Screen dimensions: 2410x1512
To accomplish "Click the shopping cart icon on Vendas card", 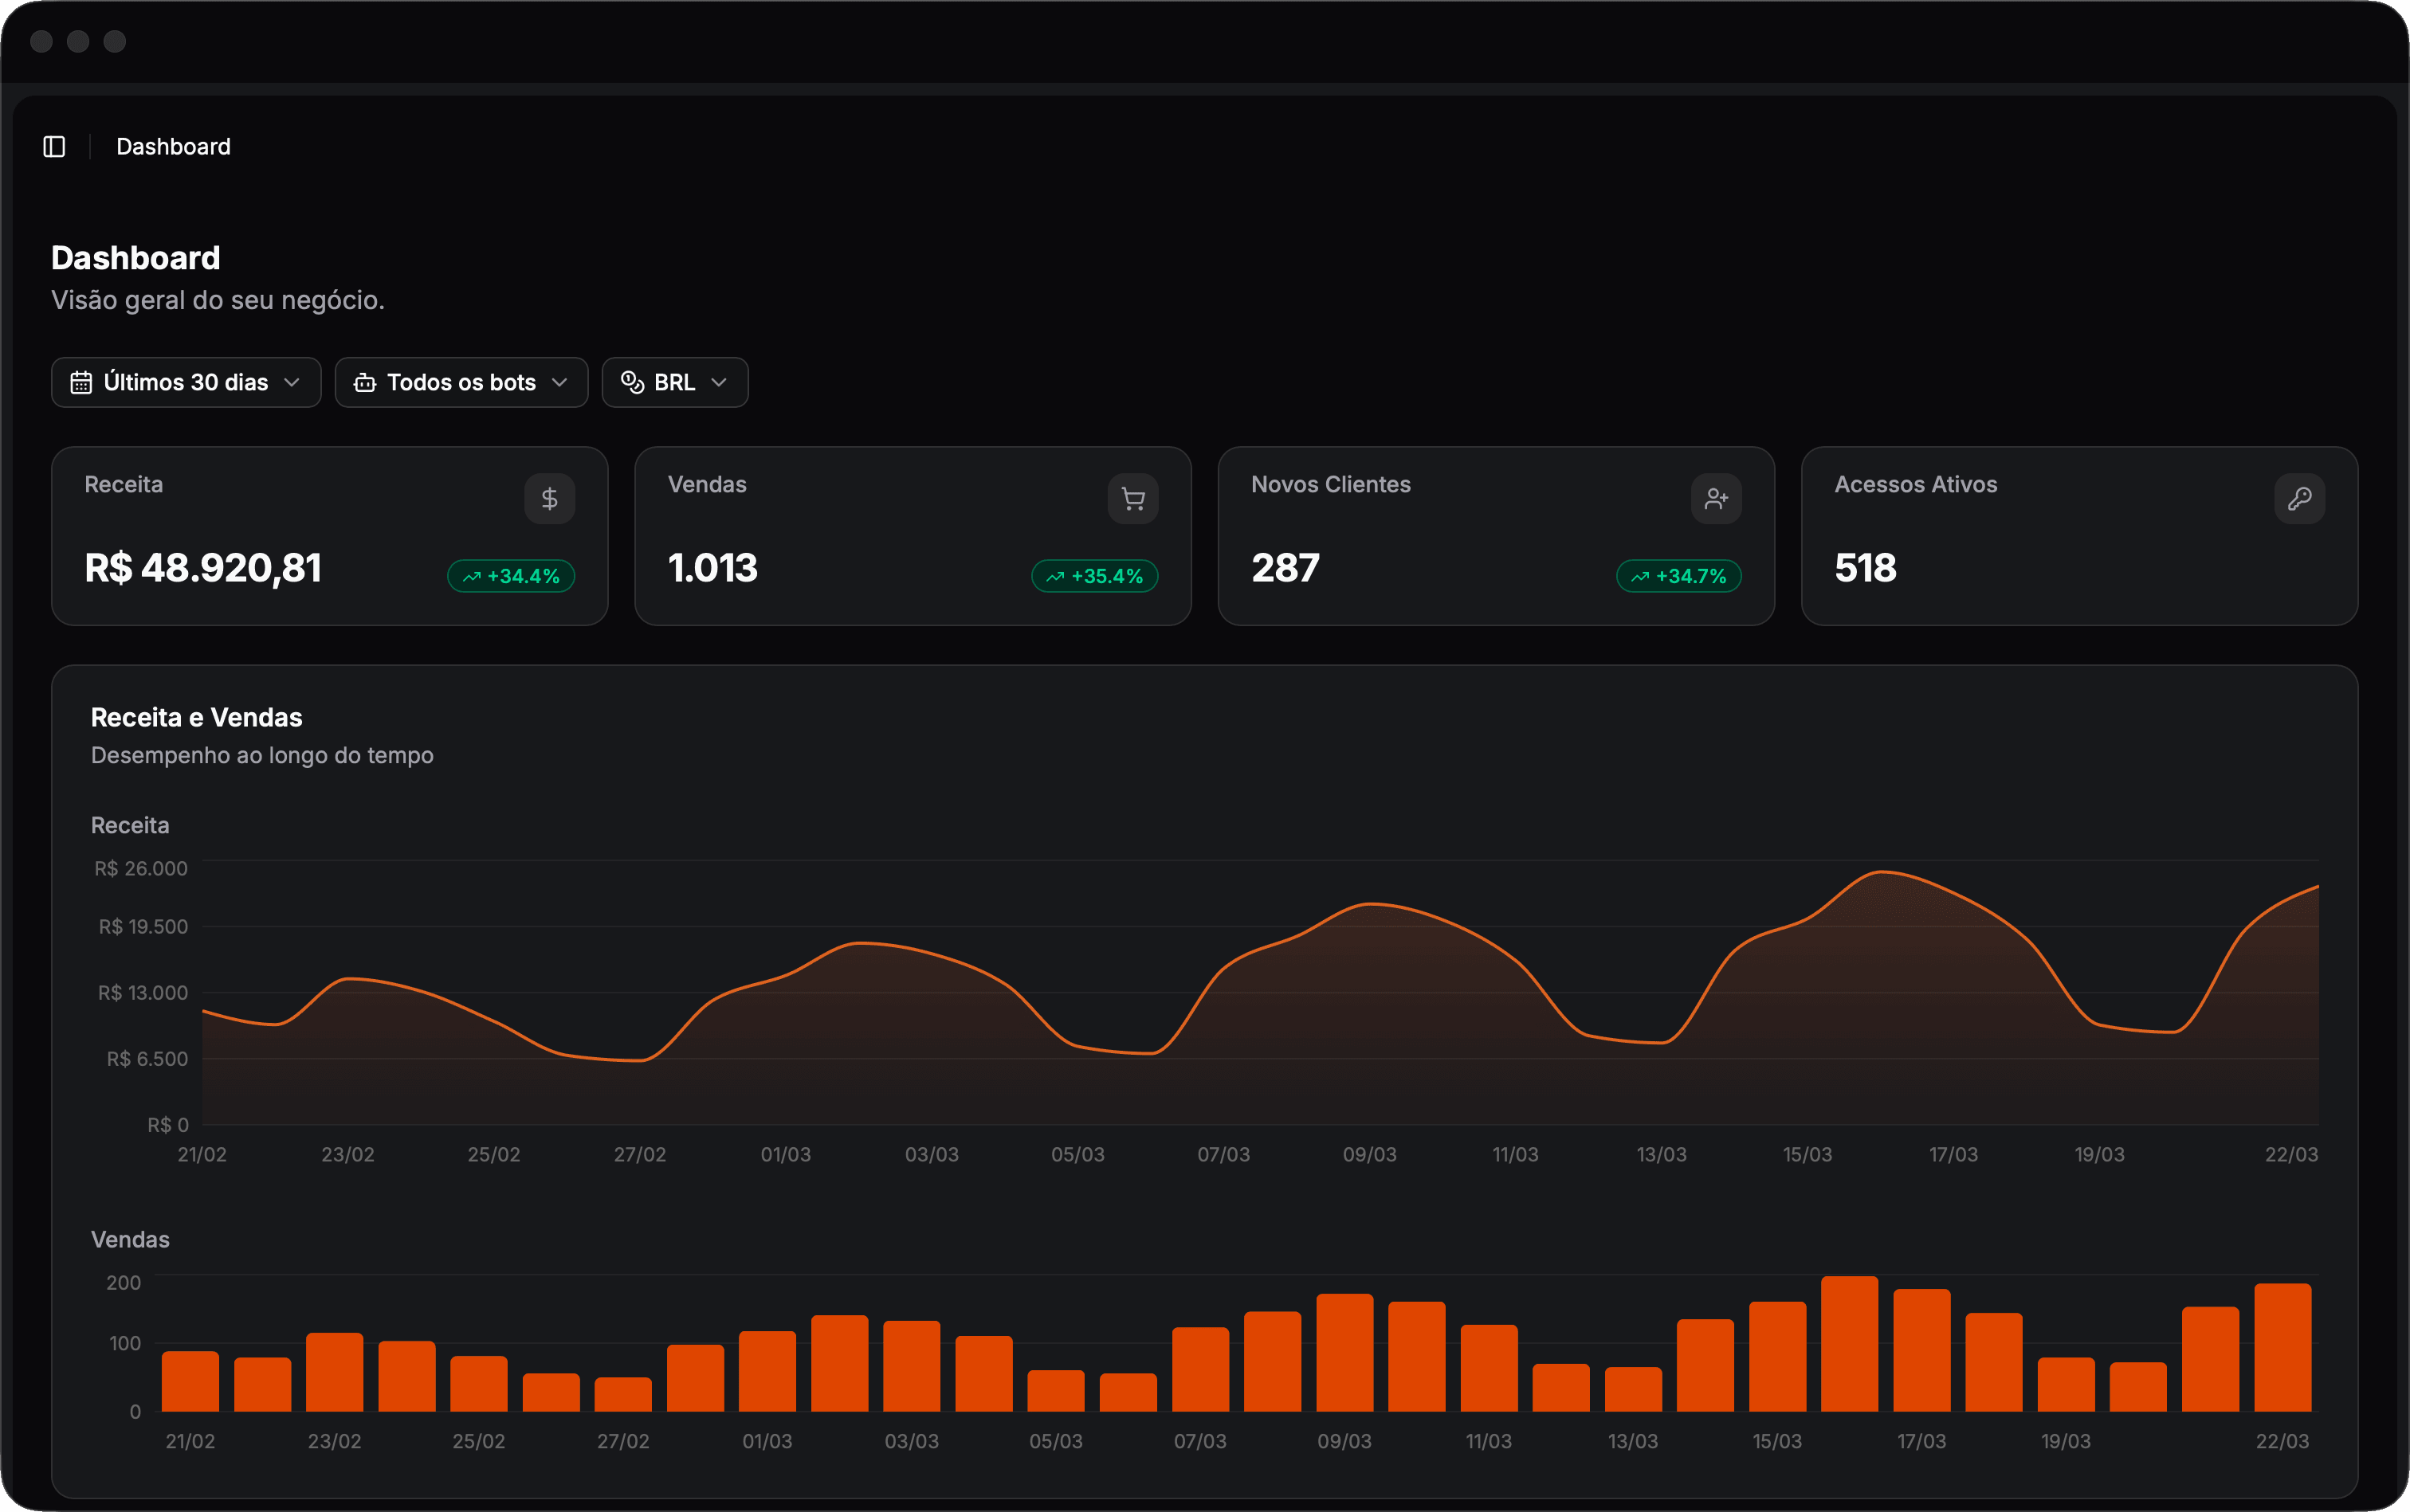I will point(1132,498).
